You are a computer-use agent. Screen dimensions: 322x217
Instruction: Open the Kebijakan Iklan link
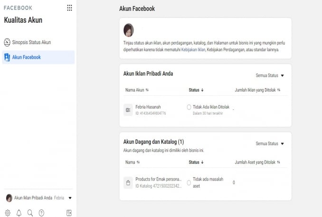(x=193, y=49)
